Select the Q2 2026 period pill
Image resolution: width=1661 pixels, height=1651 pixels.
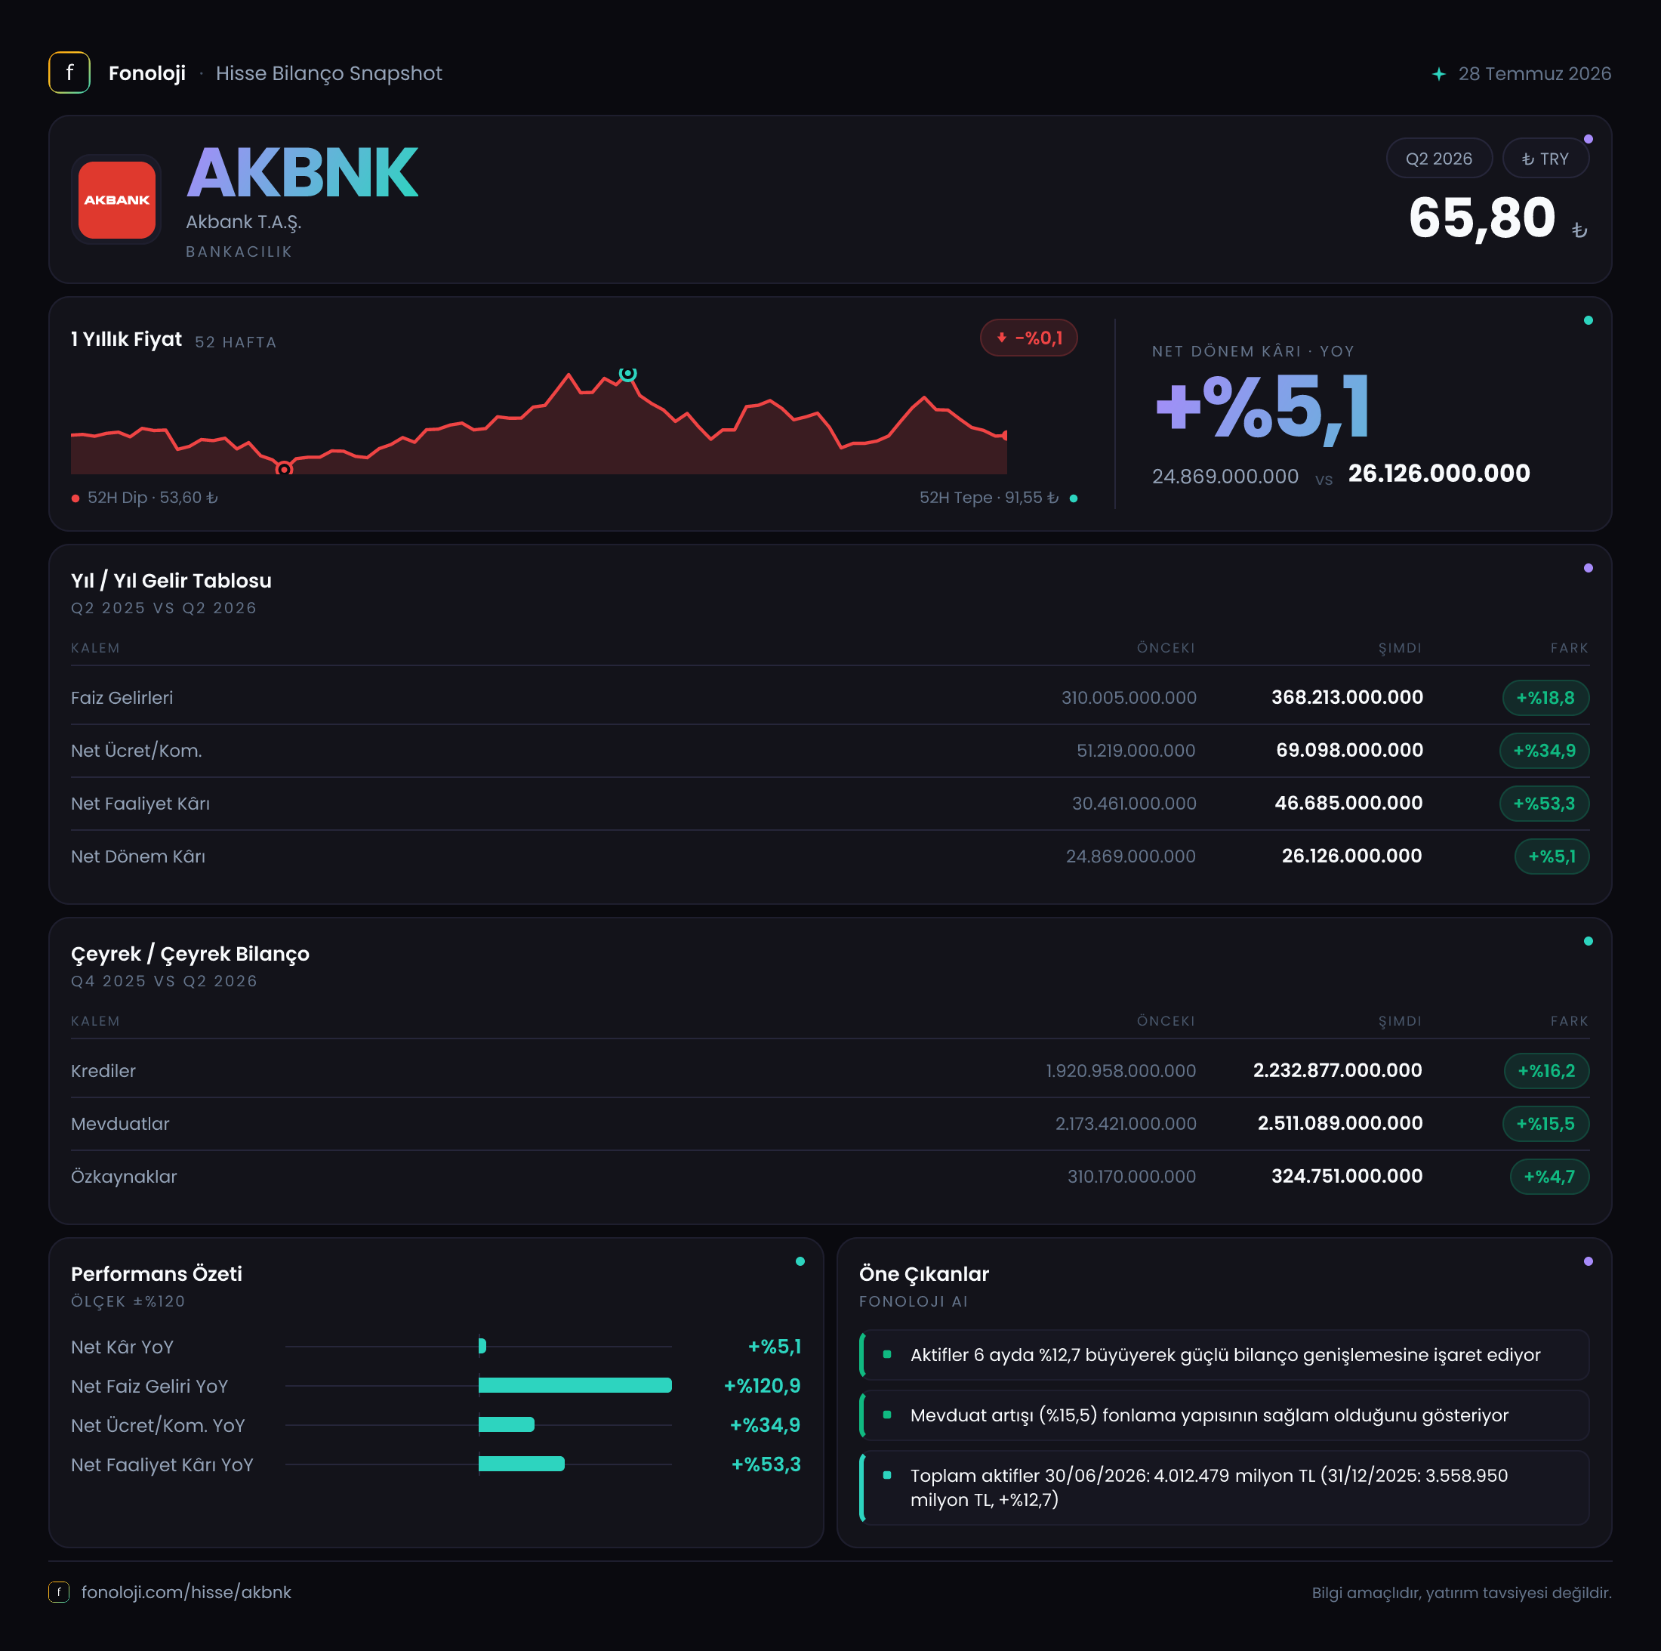tap(1438, 159)
